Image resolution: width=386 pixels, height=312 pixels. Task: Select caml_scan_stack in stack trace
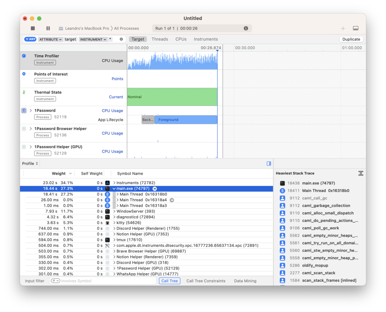click(319, 273)
